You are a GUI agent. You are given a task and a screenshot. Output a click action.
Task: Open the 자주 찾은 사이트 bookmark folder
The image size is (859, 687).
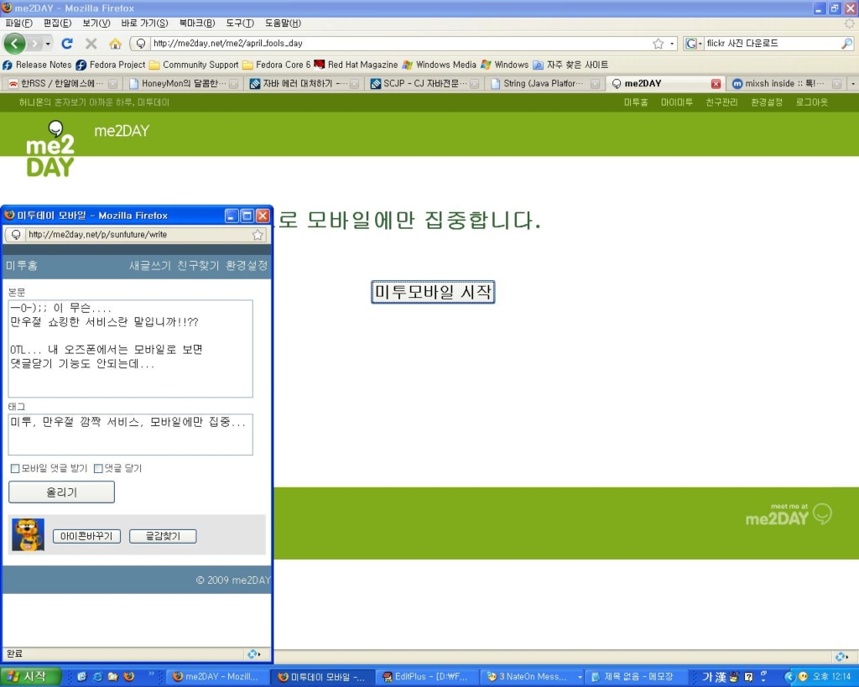[x=570, y=65]
